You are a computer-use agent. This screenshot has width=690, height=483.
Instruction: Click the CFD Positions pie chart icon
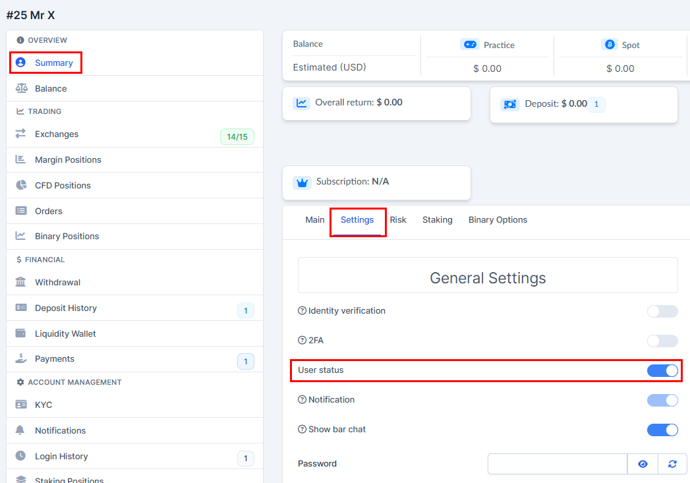(21, 185)
